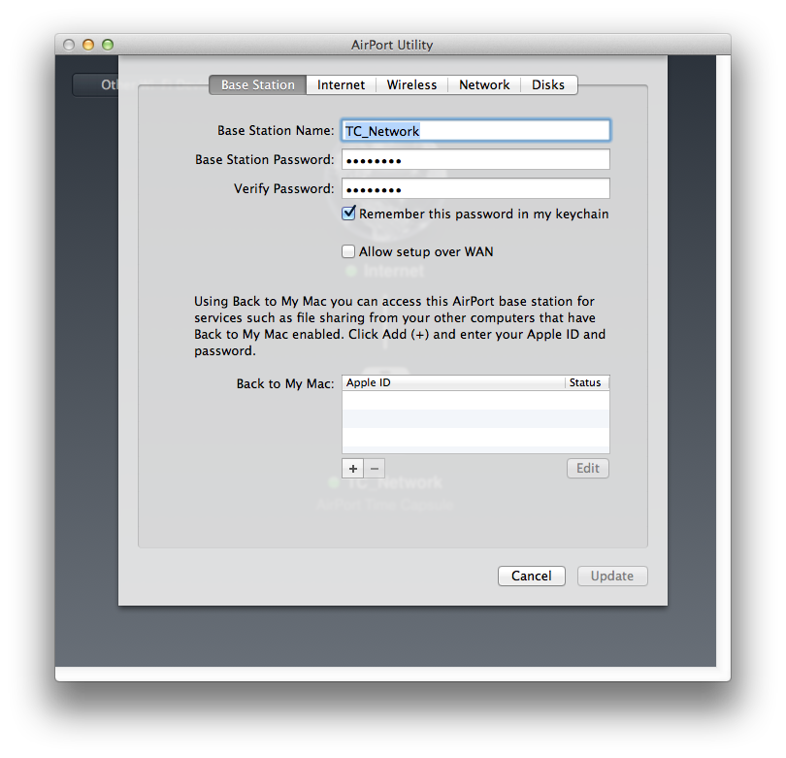786x758 pixels.
Task: Cancel the base station changes
Action: point(532,576)
